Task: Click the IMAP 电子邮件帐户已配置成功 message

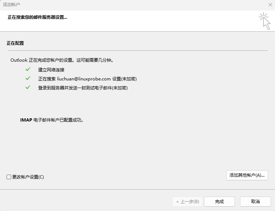Action: pos(52,120)
